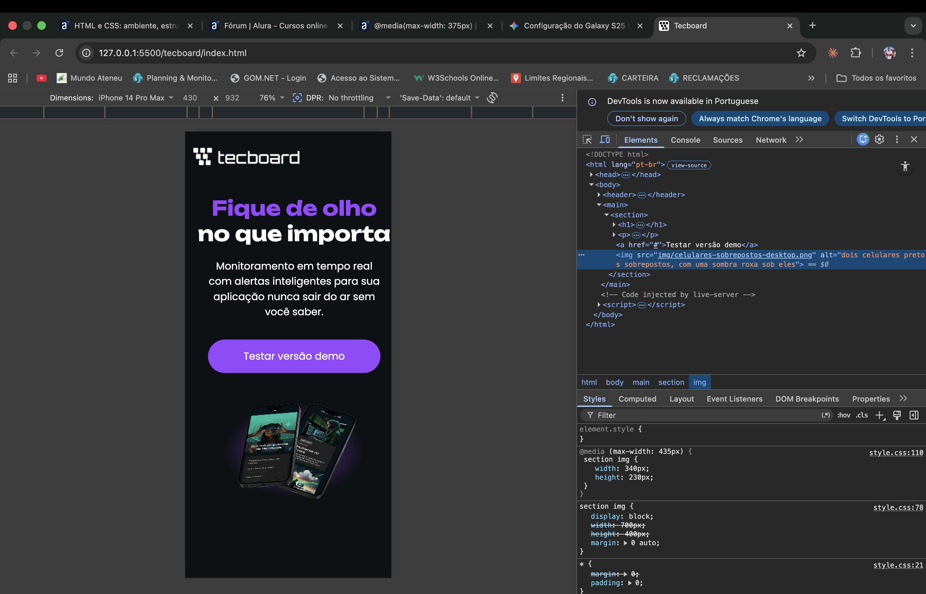
Task: Bookmark page with the star icon
Action: click(x=801, y=53)
